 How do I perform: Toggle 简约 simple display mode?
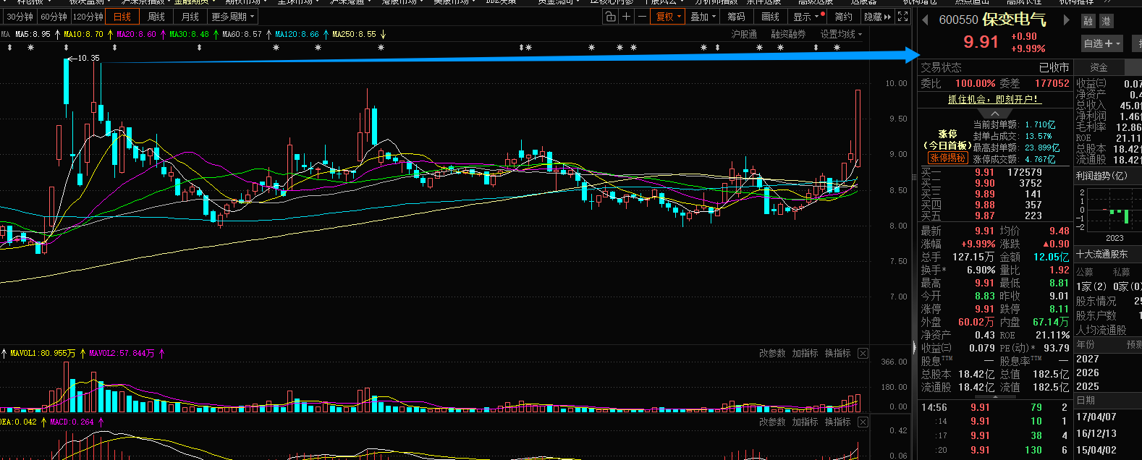point(843,17)
